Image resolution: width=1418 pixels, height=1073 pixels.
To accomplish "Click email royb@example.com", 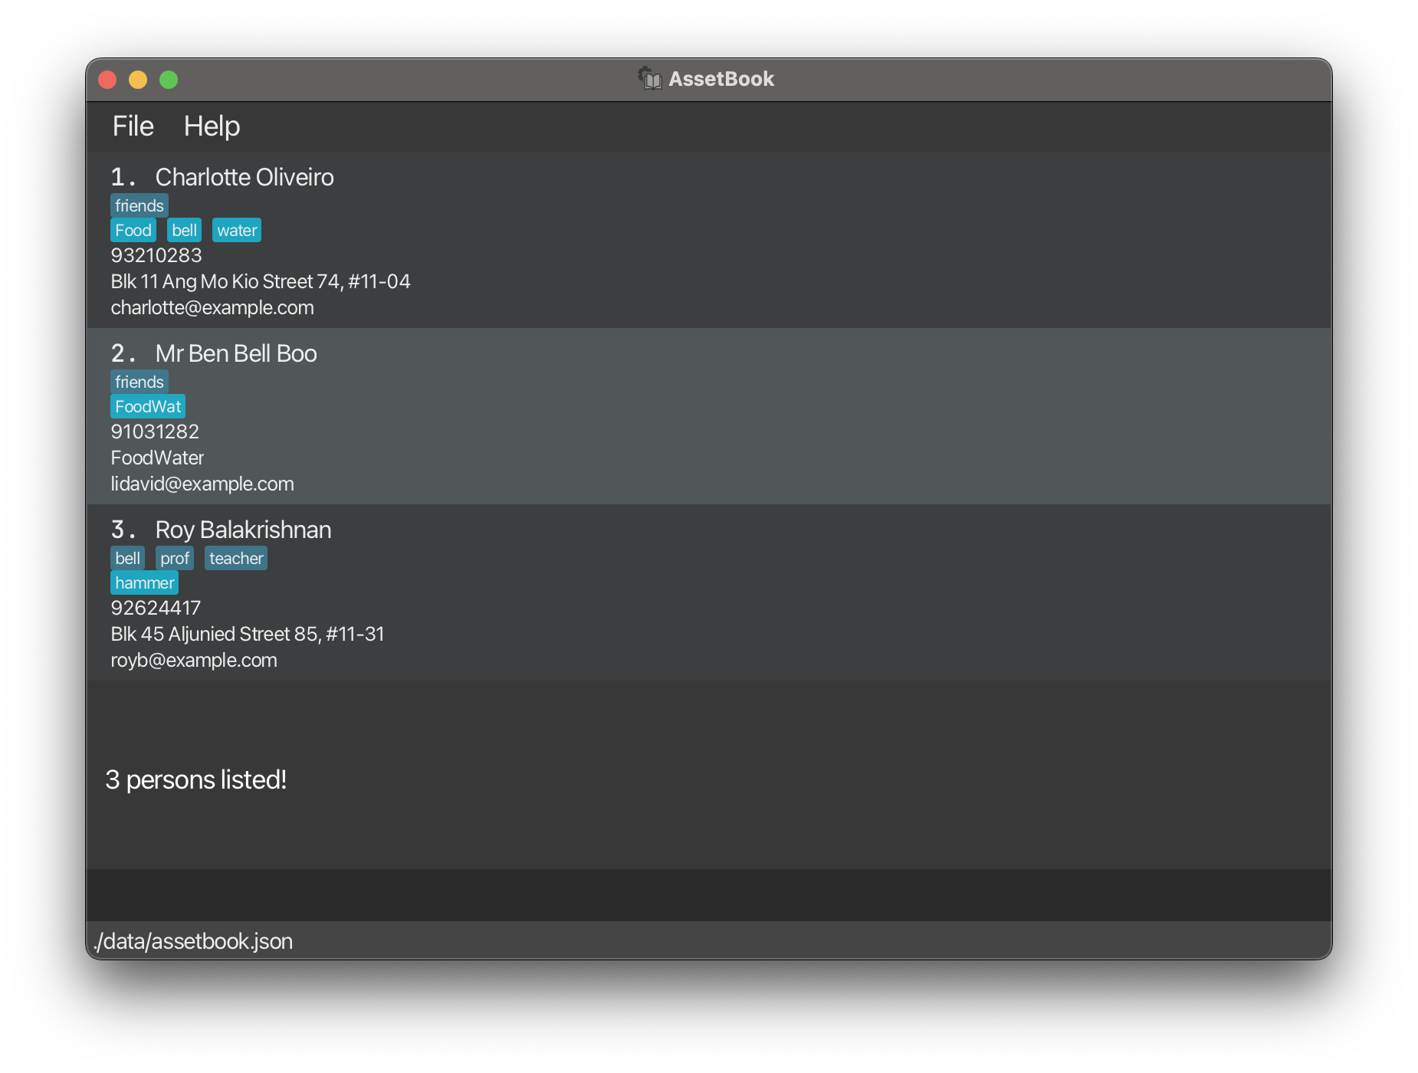I will click(x=194, y=660).
